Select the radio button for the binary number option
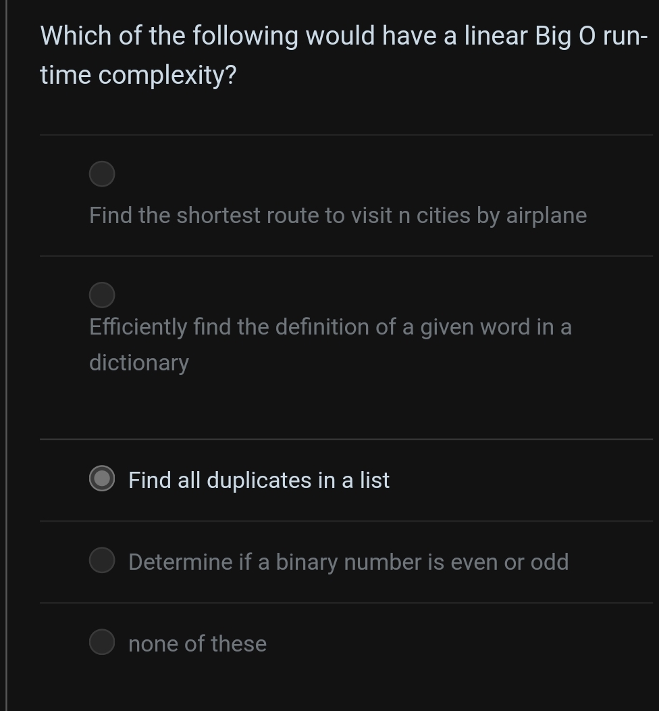Viewport: 659px width, 711px height. click(x=101, y=560)
